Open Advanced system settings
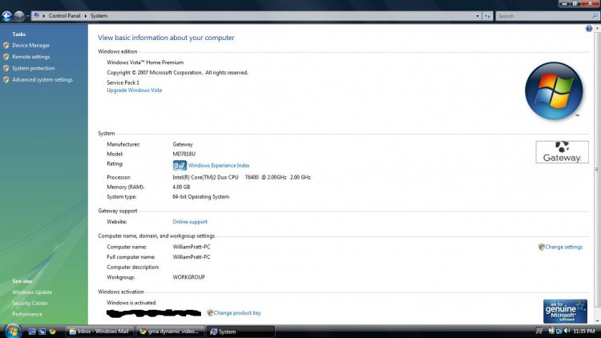The image size is (601, 338). coord(42,80)
